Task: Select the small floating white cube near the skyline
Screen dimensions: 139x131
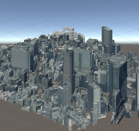Action: (x=49, y=35)
